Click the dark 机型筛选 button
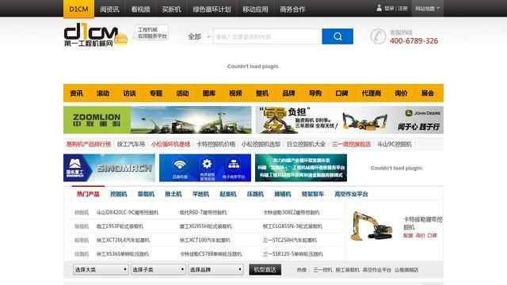The height and width of the screenshot is (285, 507). click(265, 269)
